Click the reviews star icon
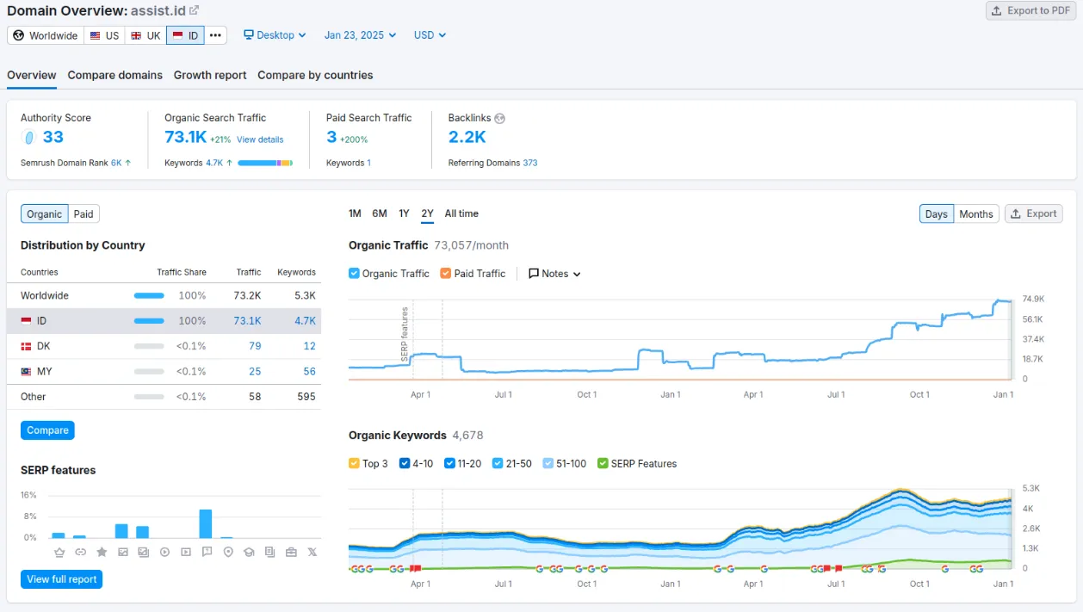 [102, 552]
